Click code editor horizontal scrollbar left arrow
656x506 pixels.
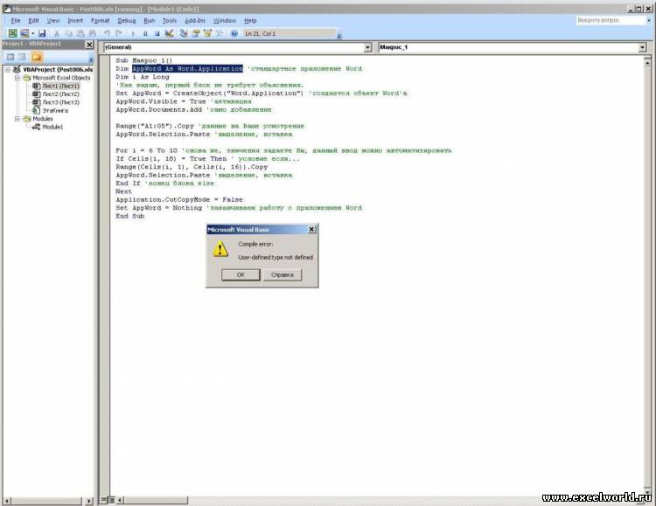(x=120, y=500)
